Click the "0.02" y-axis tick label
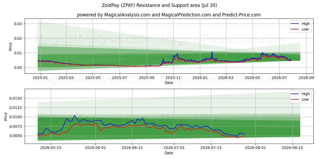The width and height of the screenshot is (319, 159). 19,38
